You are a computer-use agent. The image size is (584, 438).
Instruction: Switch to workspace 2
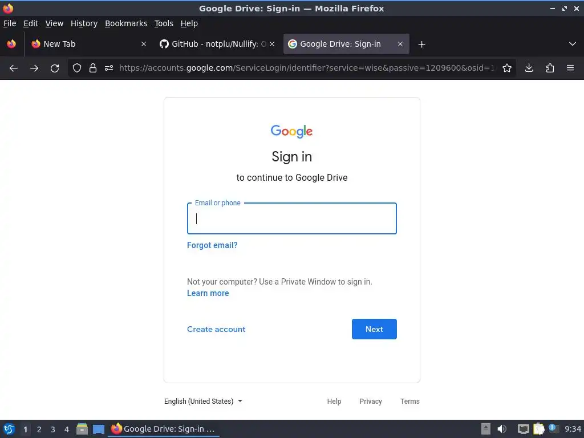tap(39, 429)
